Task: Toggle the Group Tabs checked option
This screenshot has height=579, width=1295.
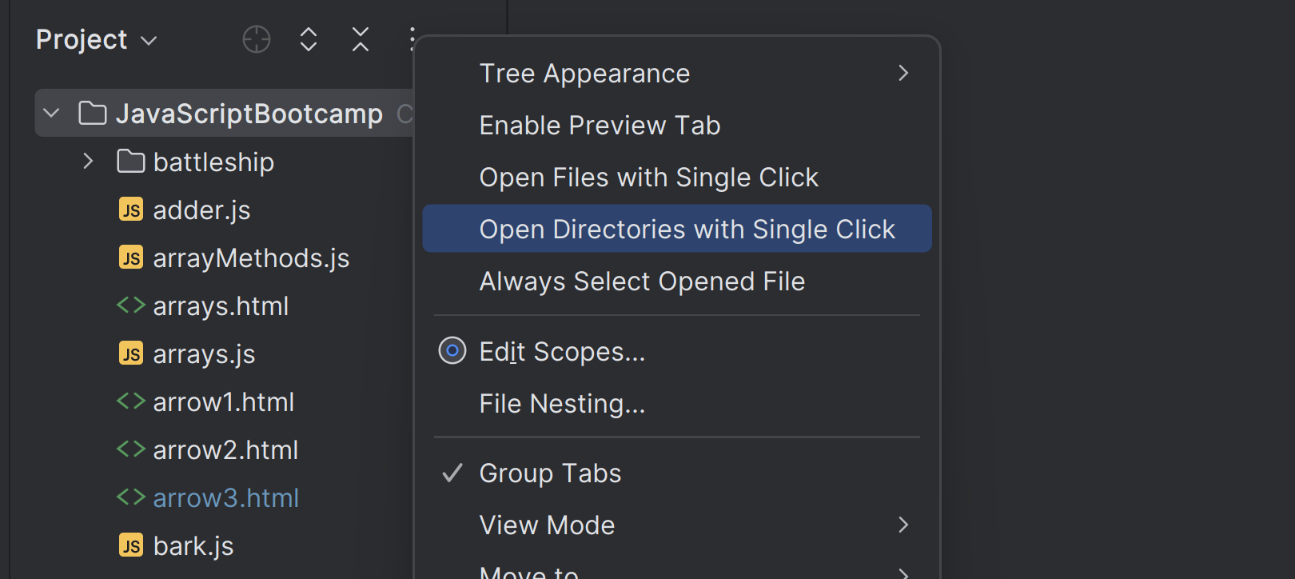Action: click(x=550, y=473)
